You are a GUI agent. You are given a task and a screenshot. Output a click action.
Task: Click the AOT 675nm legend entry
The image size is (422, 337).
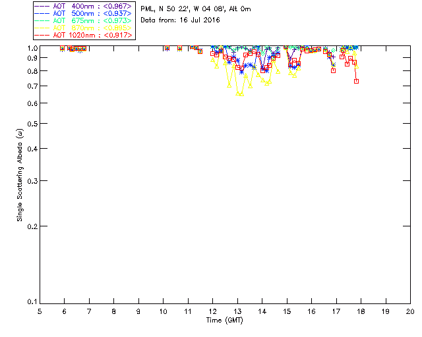click(x=83, y=20)
